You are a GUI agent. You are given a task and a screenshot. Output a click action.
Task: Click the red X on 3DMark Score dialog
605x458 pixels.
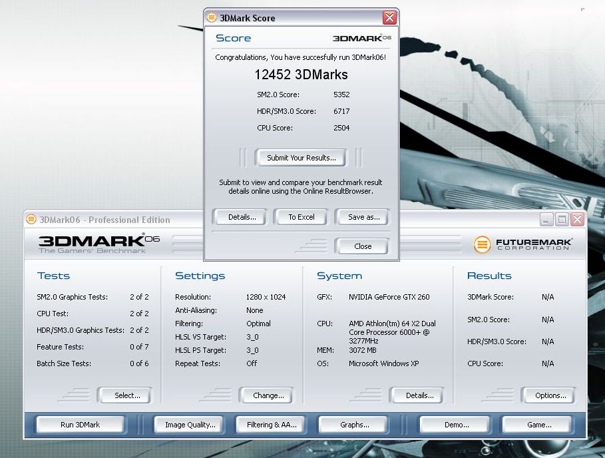pyautogui.click(x=390, y=18)
